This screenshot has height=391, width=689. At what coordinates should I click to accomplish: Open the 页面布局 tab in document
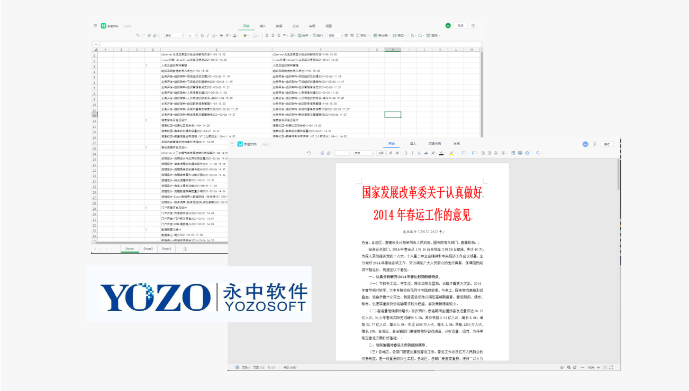coord(434,143)
